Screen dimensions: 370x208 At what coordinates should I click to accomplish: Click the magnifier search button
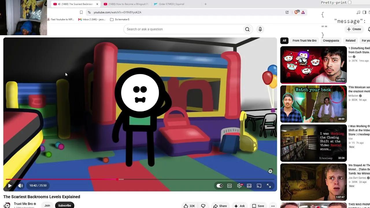[247, 29]
